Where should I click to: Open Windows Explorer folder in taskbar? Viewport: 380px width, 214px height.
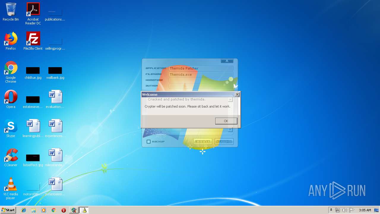click(34, 210)
